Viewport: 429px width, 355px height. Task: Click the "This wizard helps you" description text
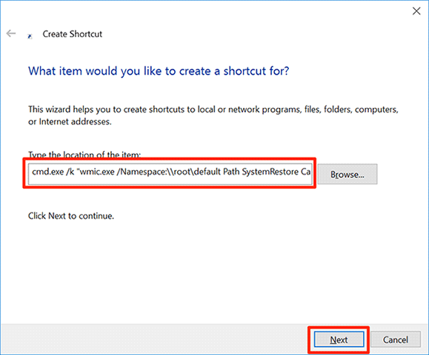[x=213, y=115]
